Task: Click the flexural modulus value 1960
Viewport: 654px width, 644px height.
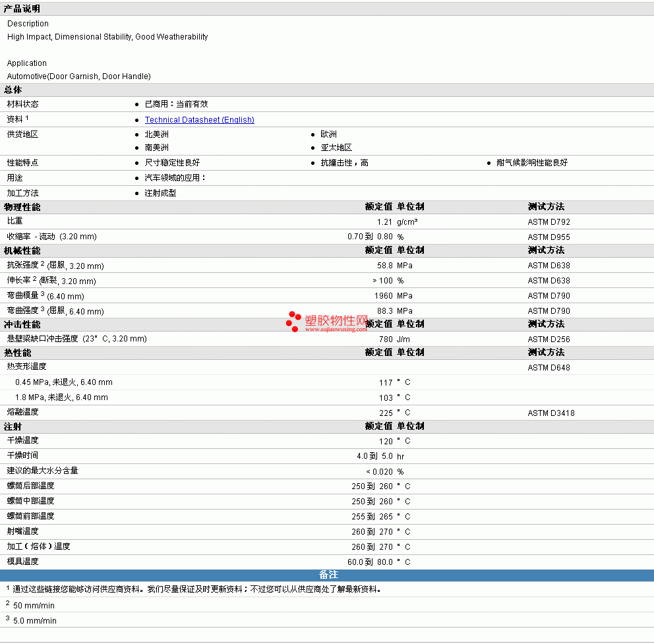Action: click(x=383, y=296)
